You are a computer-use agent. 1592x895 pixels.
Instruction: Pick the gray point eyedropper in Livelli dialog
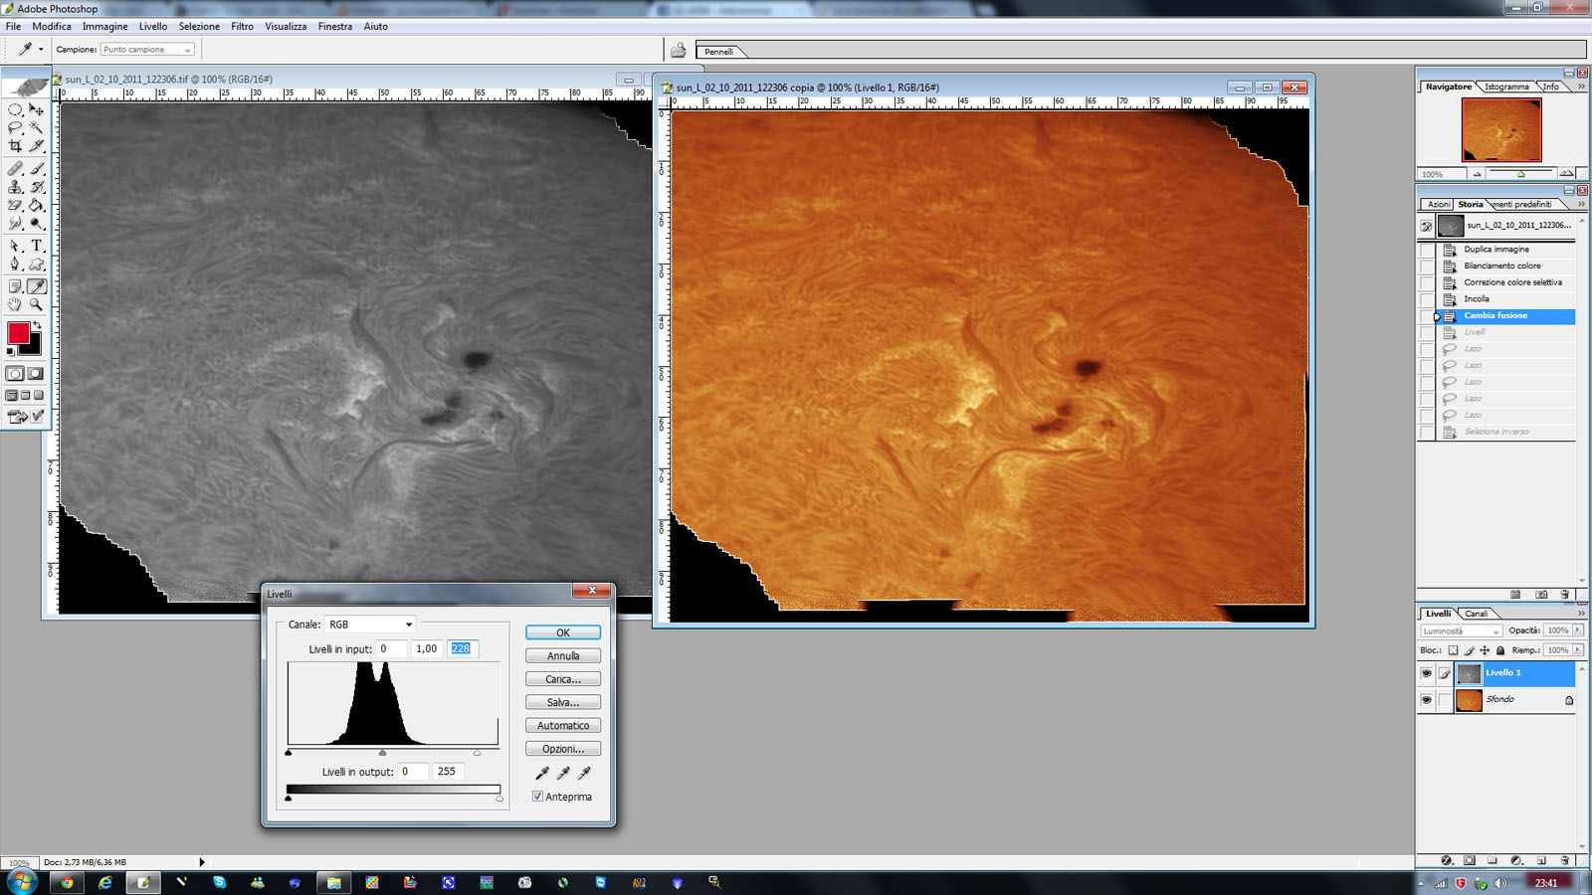coord(563,773)
